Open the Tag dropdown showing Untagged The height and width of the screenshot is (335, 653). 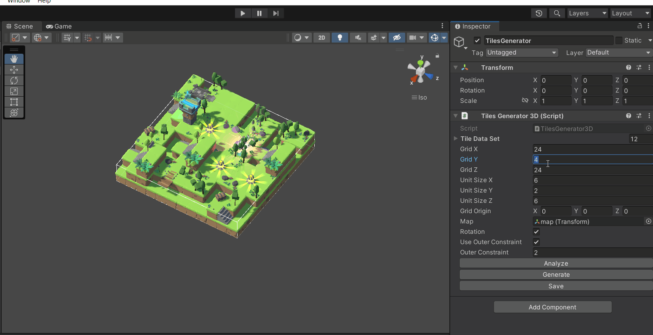tap(522, 52)
